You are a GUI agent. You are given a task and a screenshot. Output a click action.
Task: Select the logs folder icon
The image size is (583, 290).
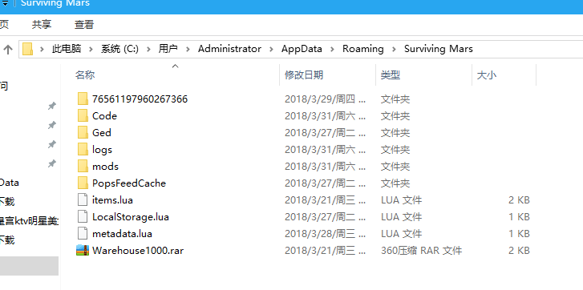coord(83,149)
